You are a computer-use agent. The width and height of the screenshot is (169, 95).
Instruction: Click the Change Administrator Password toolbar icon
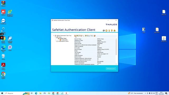tap(88, 36)
